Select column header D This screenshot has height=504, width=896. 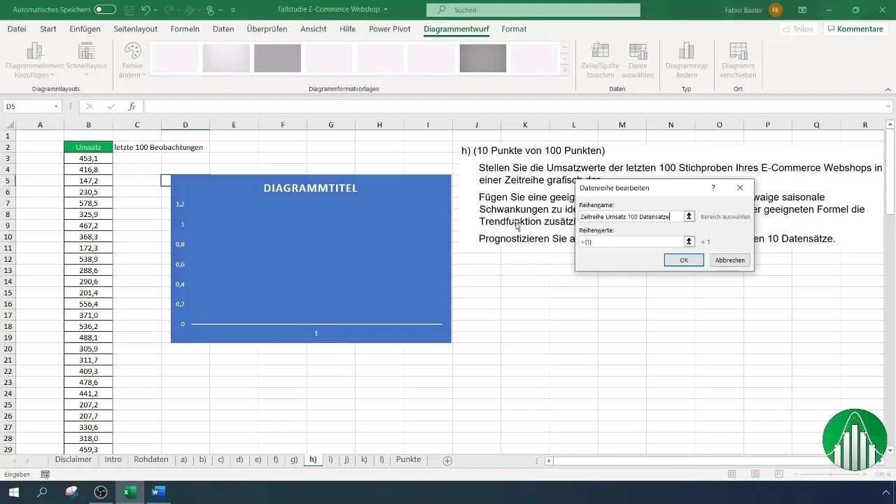pos(185,125)
